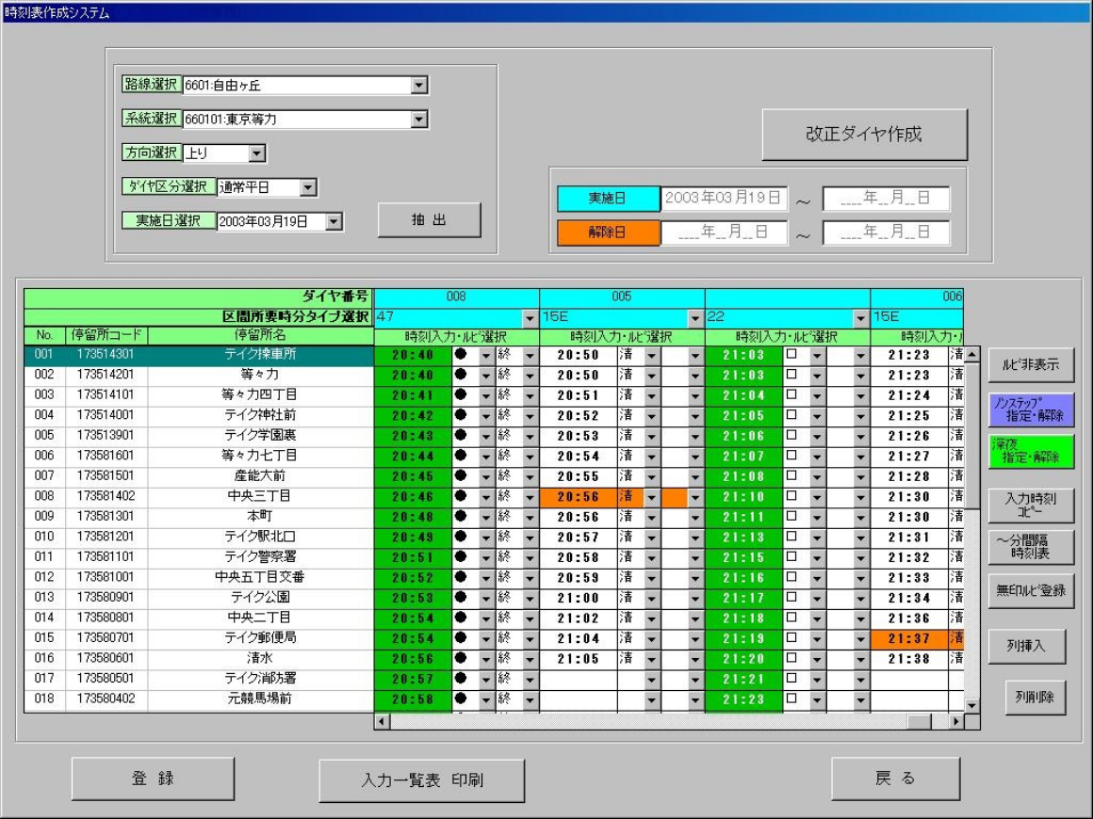Click the 改正ダイヤ作成 button
Viewport: 1093px width, 819px height.
(x=864, y=134)
